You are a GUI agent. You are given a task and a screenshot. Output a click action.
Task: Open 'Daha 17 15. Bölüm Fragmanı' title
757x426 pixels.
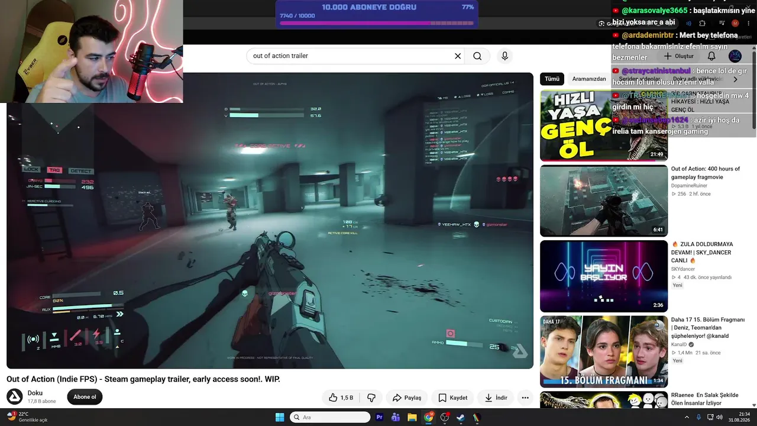click(x=708, y=328)
